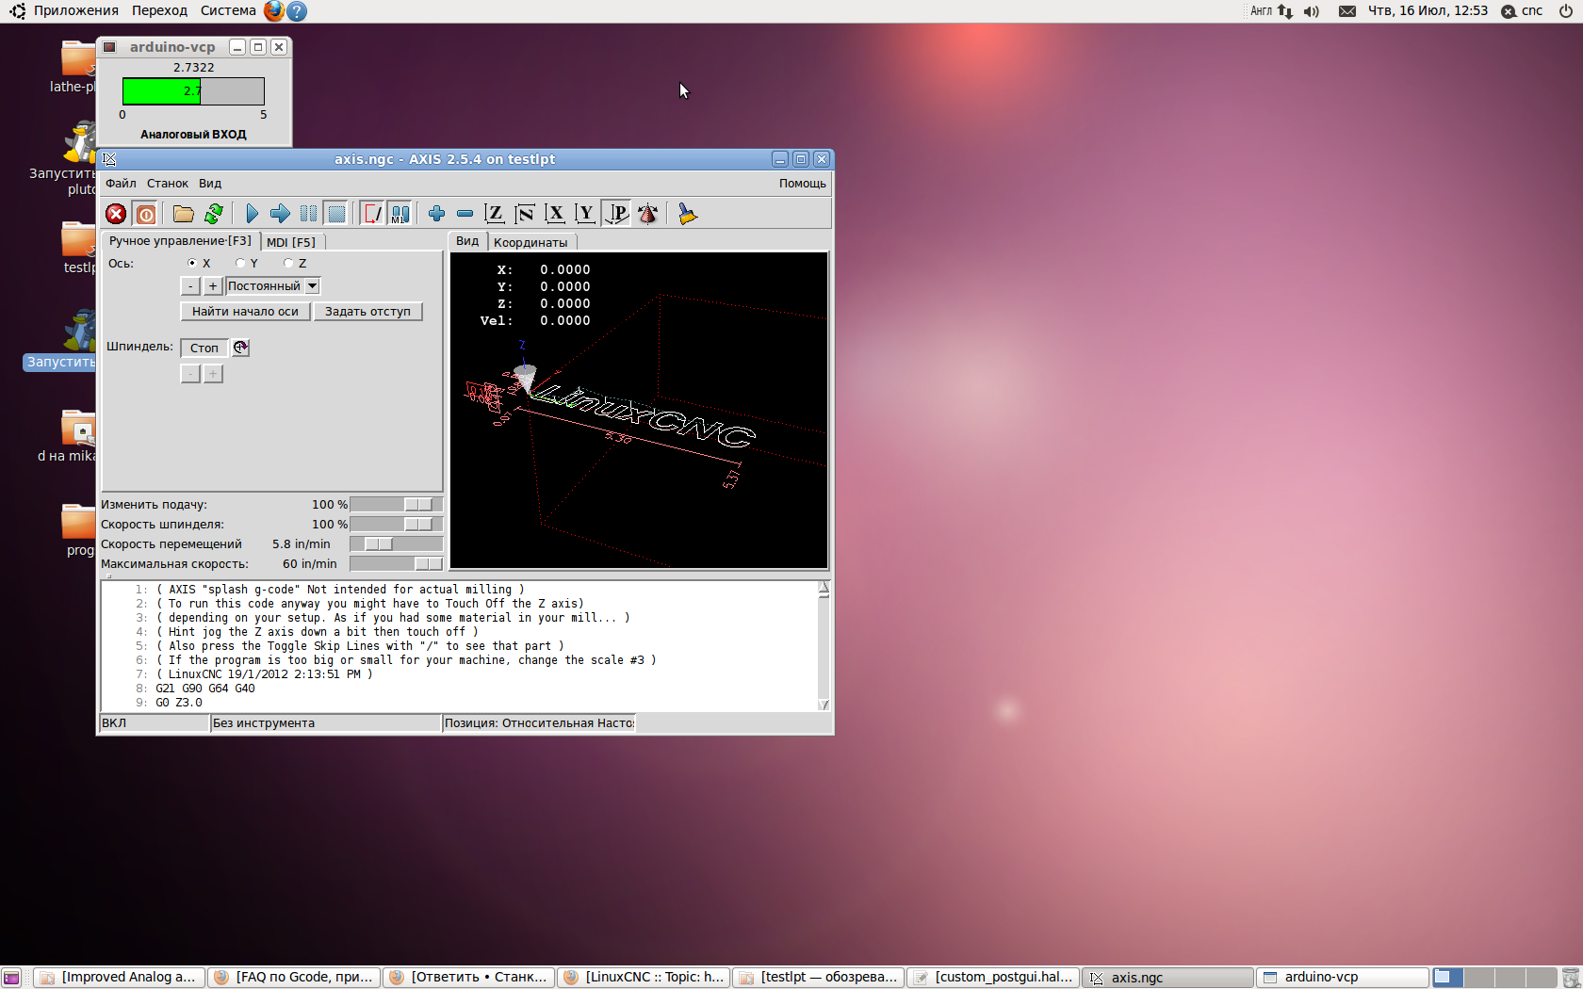
Task: Switch to the Z top view
Action: pos(494,214)
